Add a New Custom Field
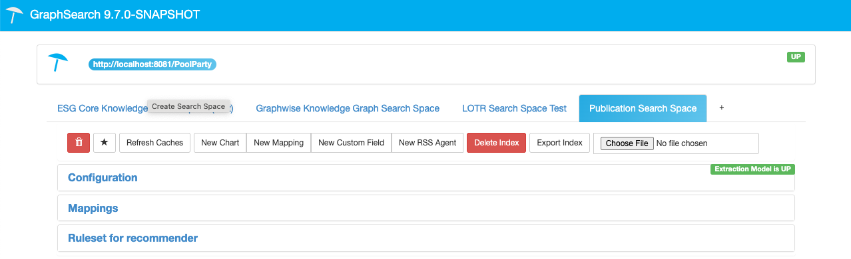This screenshot has height=259, width=851. click(x=351, y=142)
